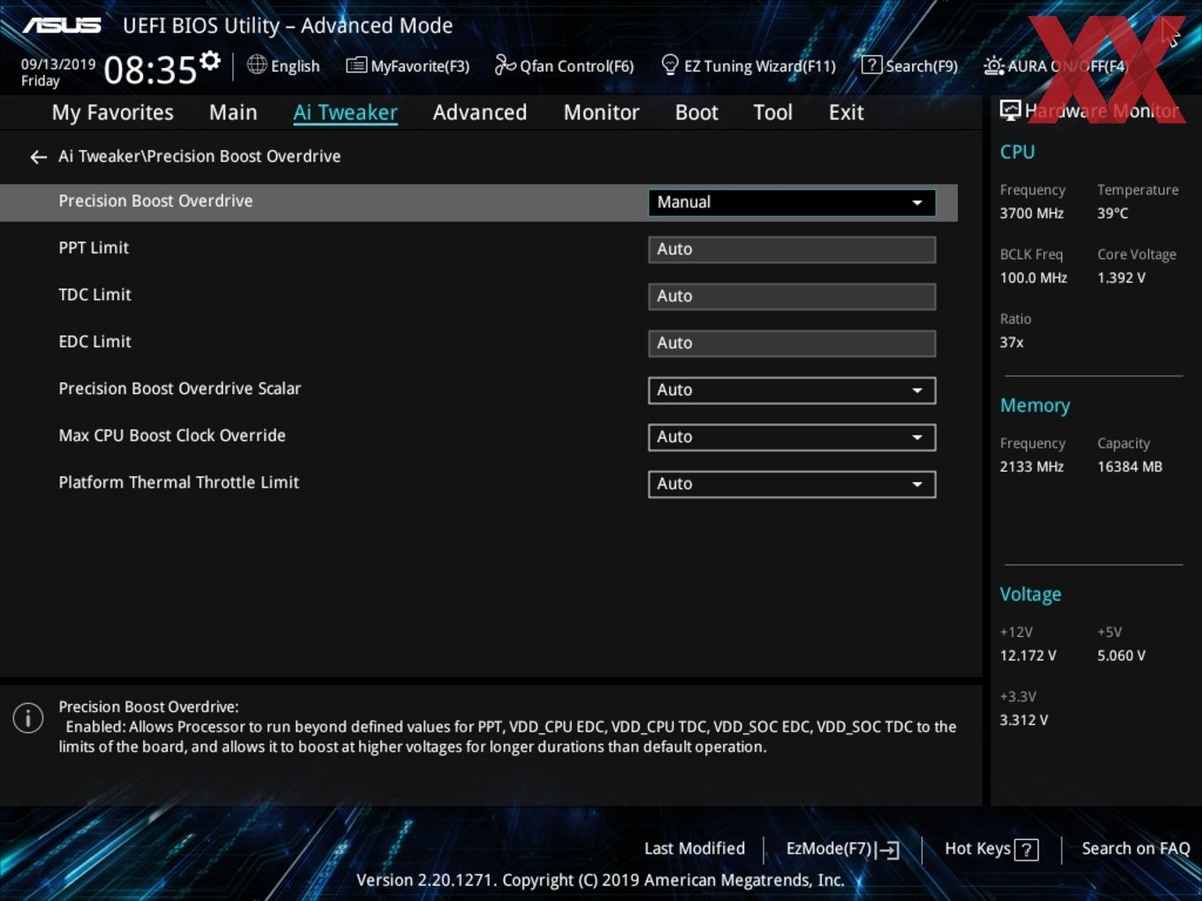Click the MyFavorite list icon
This screenshot has width=1202, height=901.
click(x=356, y=65)
